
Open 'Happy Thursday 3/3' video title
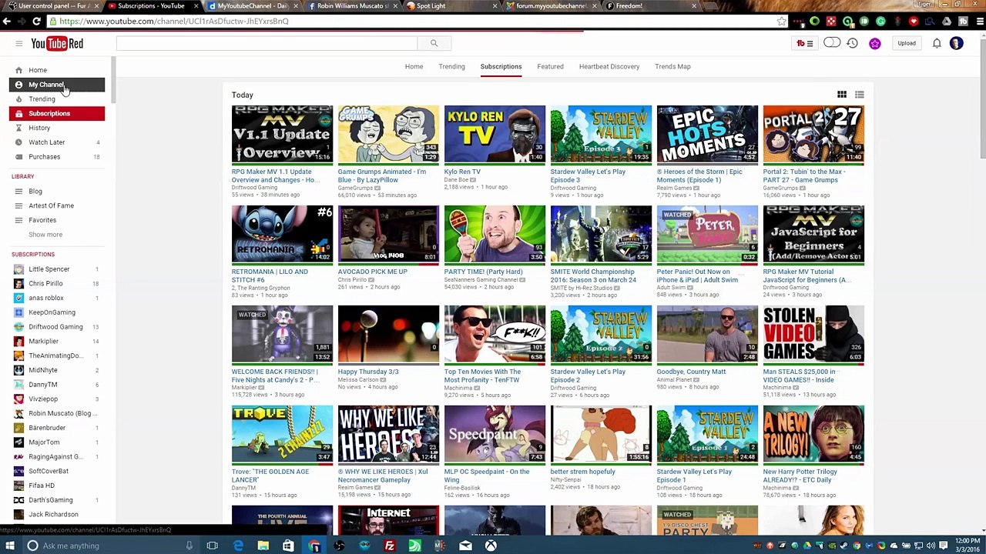(368, 372)
